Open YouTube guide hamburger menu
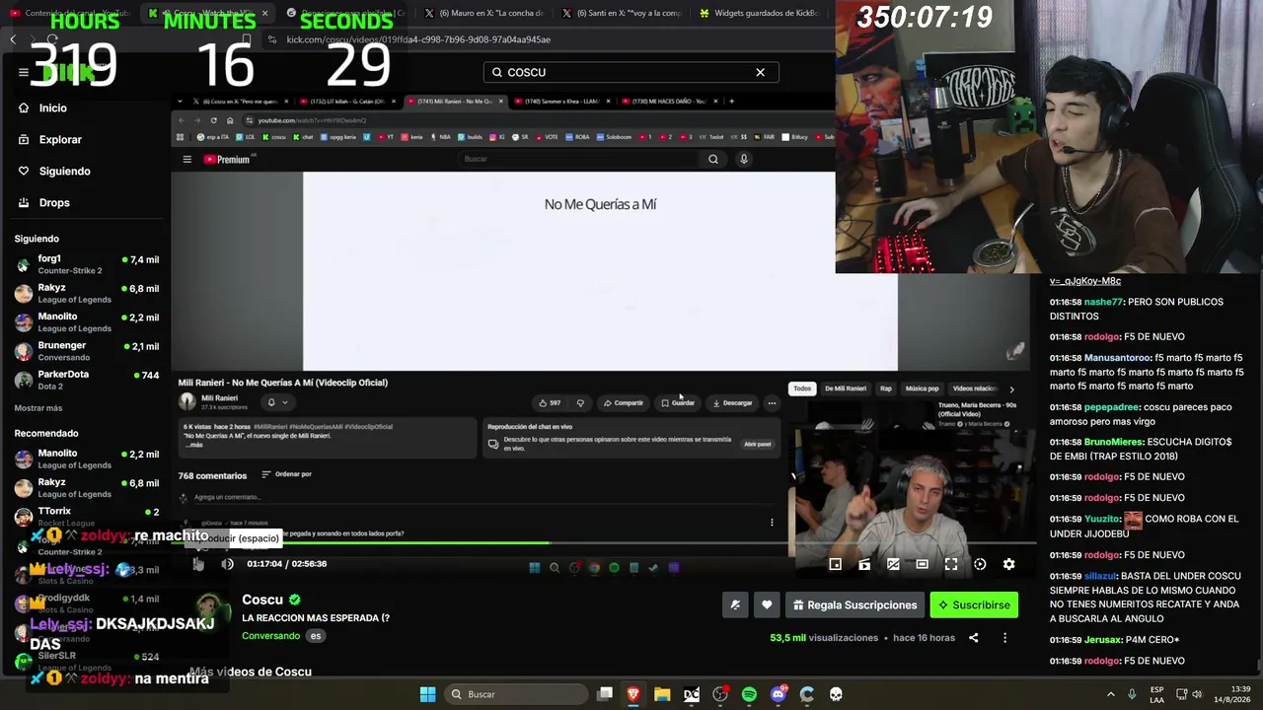The width and height of the screenshot is (1263, 710). [x=186, y=159]
